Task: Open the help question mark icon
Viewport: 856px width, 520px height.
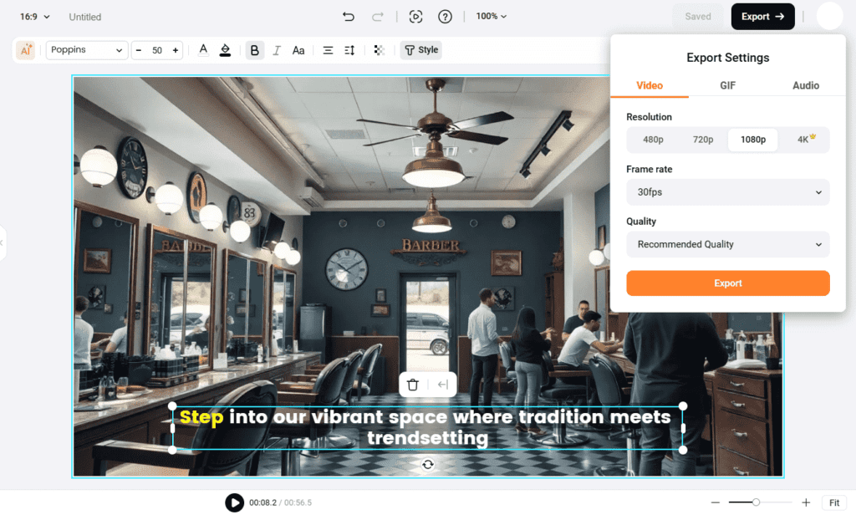Action: click(x=445, y=17)
